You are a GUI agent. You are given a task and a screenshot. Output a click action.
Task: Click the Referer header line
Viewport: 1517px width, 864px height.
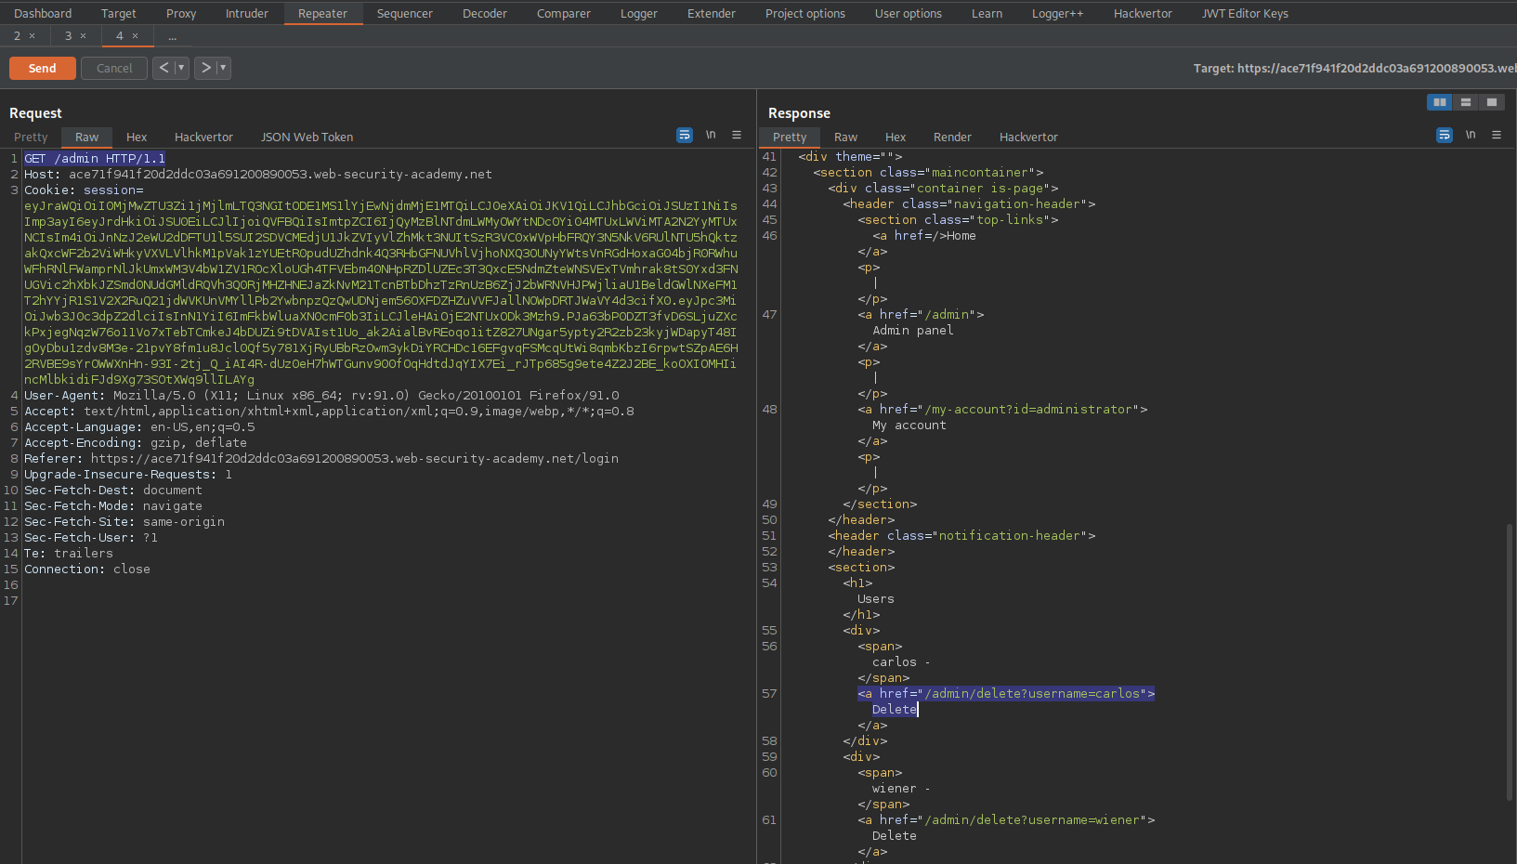pos(321,458)
